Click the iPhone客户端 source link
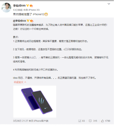Image resolution: width=120 pixels, height=126 pixels. point(41,121)
